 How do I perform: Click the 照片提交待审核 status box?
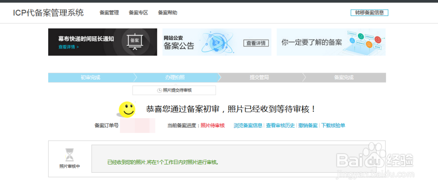click(x=174, y=90)
